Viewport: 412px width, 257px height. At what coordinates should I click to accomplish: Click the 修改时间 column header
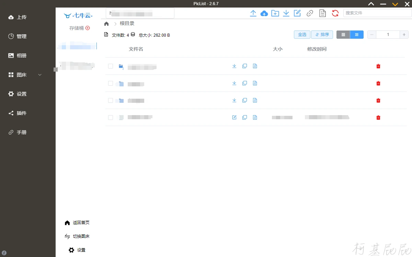click(317, 49)
